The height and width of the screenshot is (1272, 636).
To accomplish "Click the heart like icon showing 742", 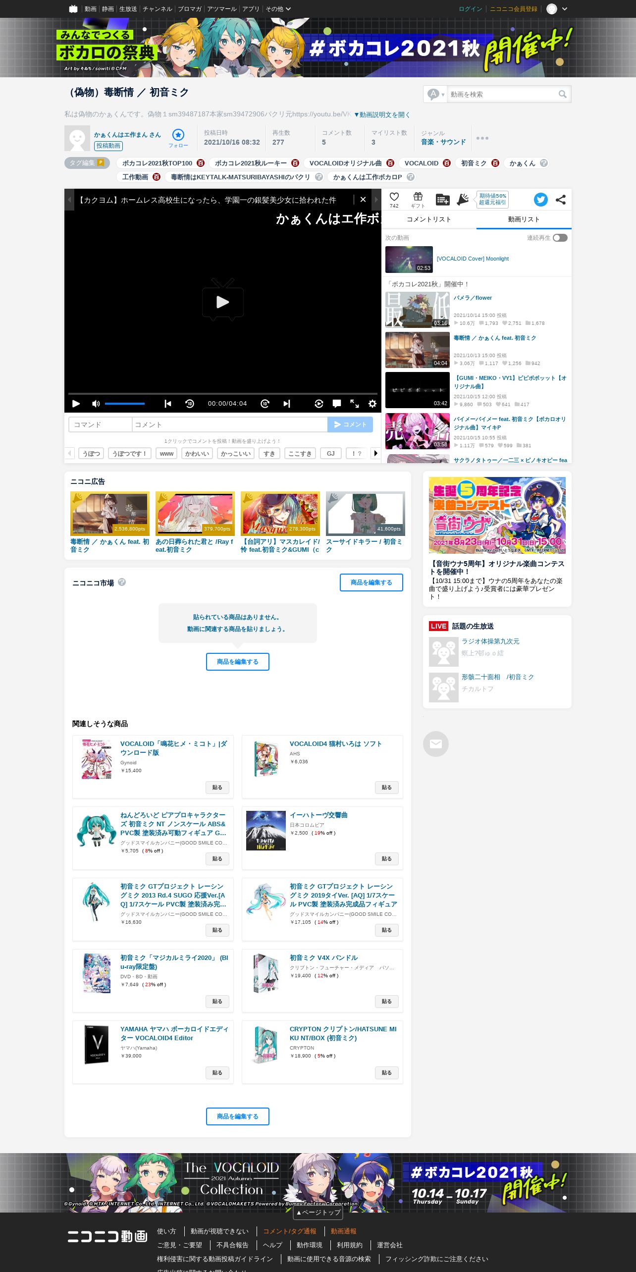I will tap(394, 197).
